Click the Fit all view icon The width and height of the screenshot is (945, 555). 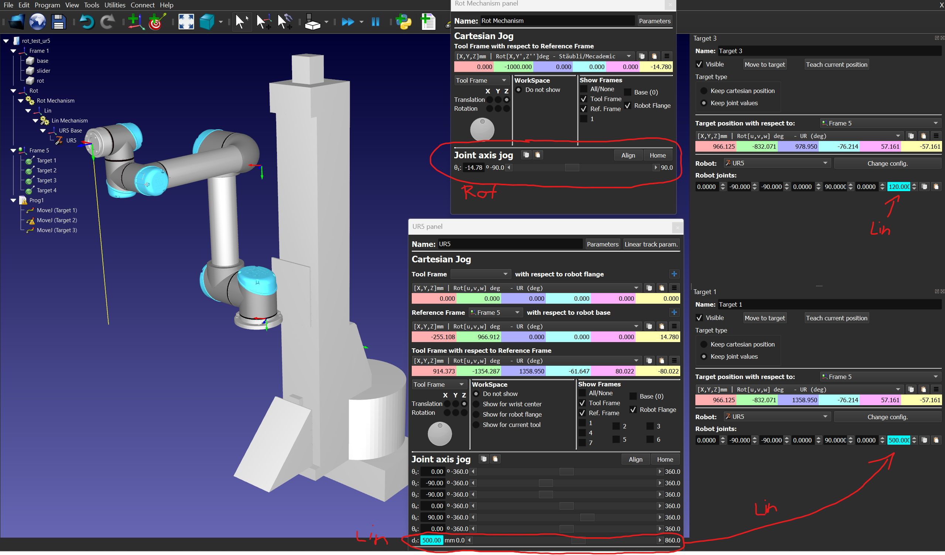(186, 22)
